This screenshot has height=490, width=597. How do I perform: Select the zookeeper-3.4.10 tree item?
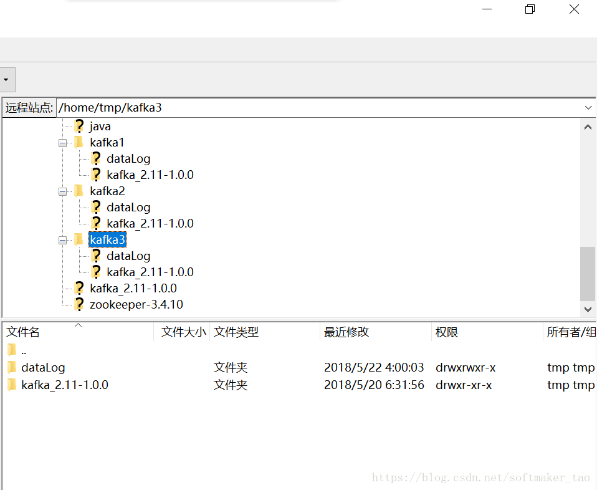(136, 304)
